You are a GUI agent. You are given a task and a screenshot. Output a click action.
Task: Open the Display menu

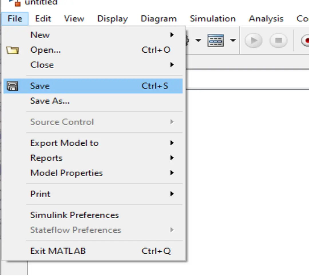[112, 19]
